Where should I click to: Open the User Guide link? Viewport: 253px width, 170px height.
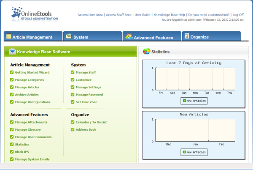143,15
